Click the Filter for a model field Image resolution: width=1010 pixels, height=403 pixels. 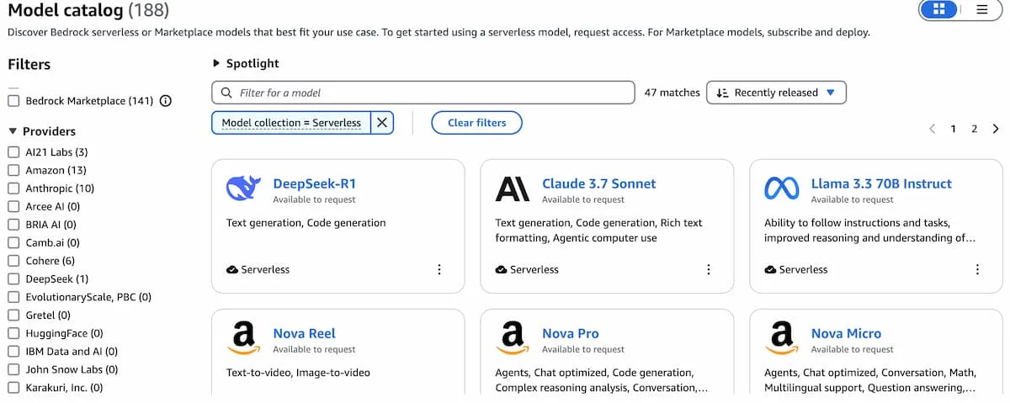(423, 93)
